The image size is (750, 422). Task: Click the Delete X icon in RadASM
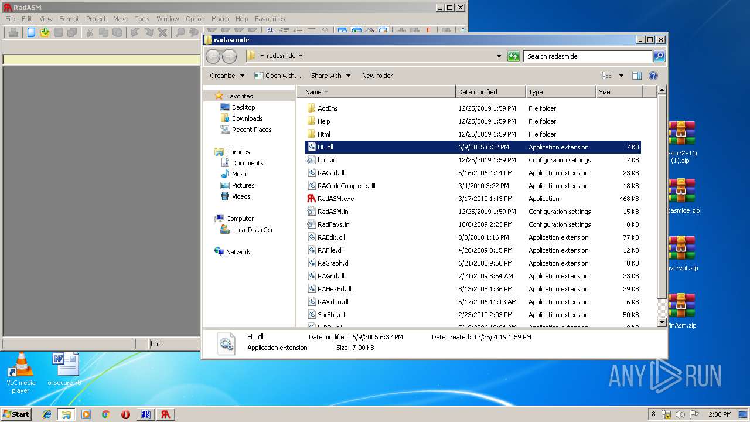coord(162,33)
